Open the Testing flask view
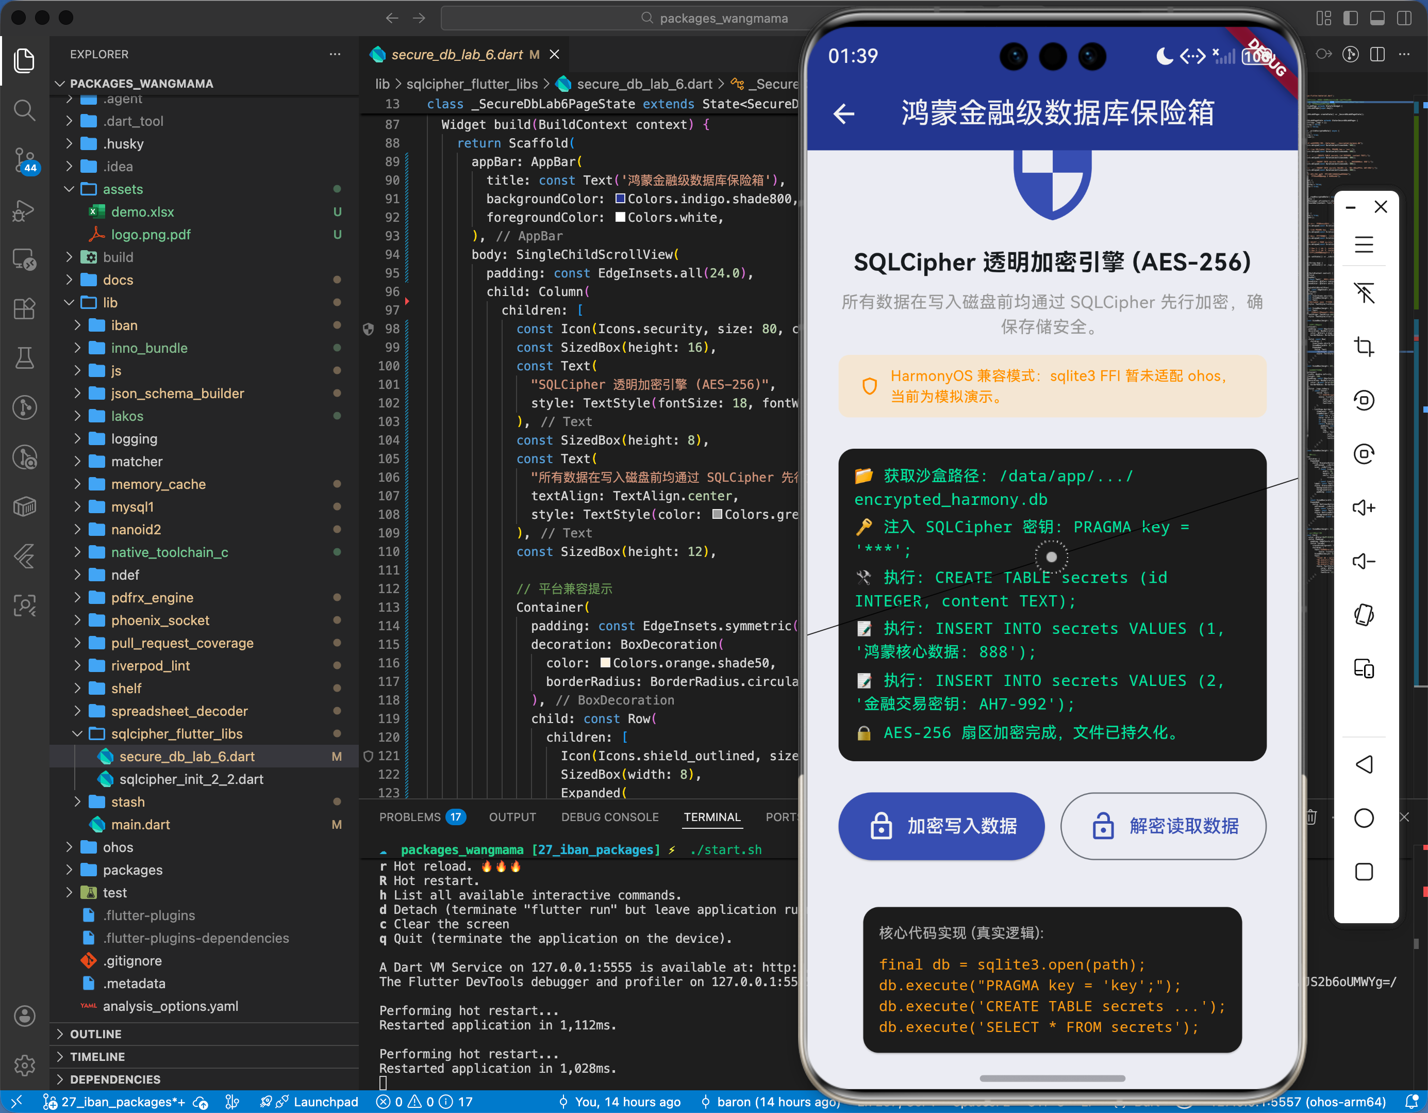 [x=24, y=358]
